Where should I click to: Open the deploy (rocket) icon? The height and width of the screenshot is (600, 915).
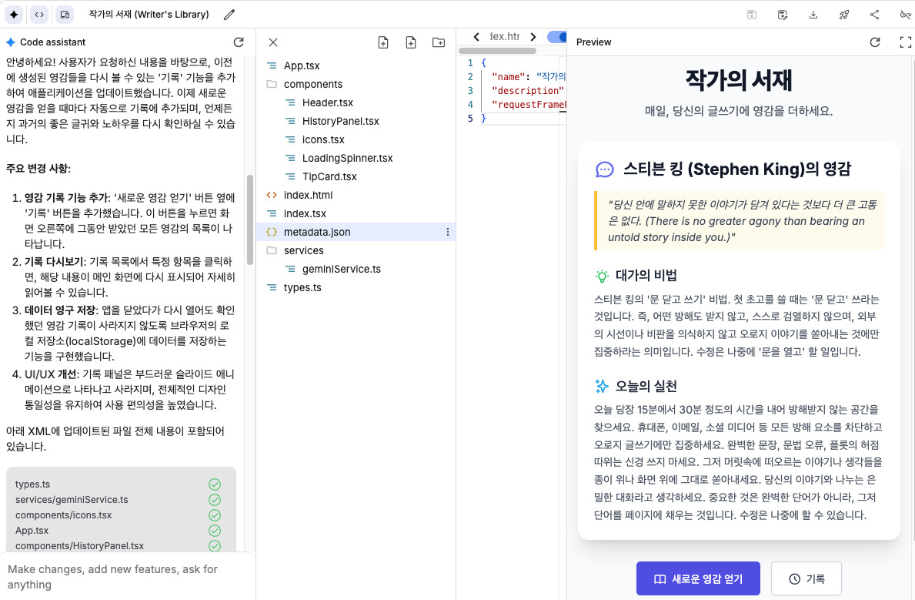pyautogui.click(x=844, y=14)
